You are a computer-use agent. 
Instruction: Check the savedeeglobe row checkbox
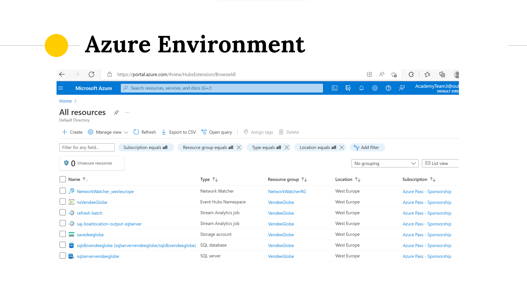pos(63,234)
